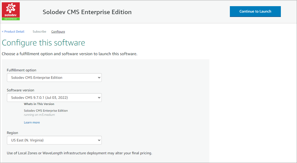Click the Local Zones pricing notice text
297x163 pixels.
(79, 153)
